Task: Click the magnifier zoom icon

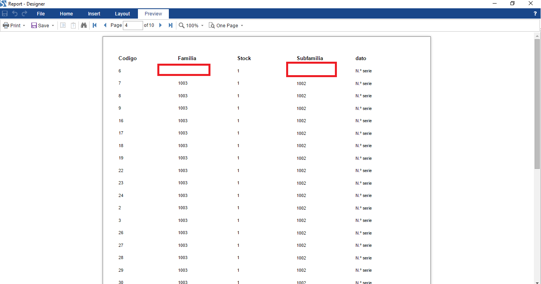Action: (182, 25)
